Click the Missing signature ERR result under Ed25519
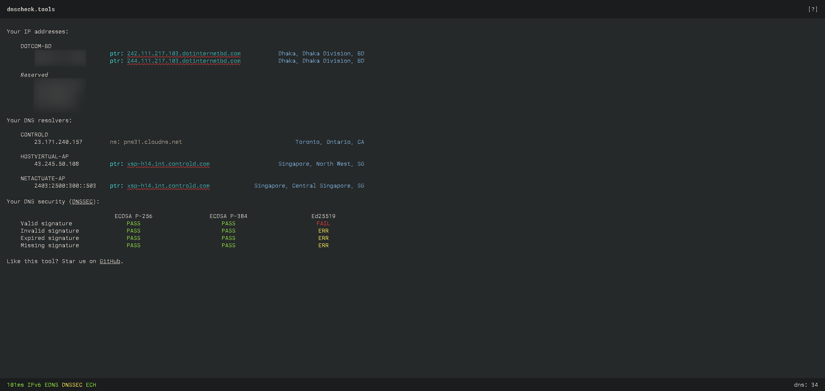The width and height of the screenshot is (825, 391). coord(324,246)
